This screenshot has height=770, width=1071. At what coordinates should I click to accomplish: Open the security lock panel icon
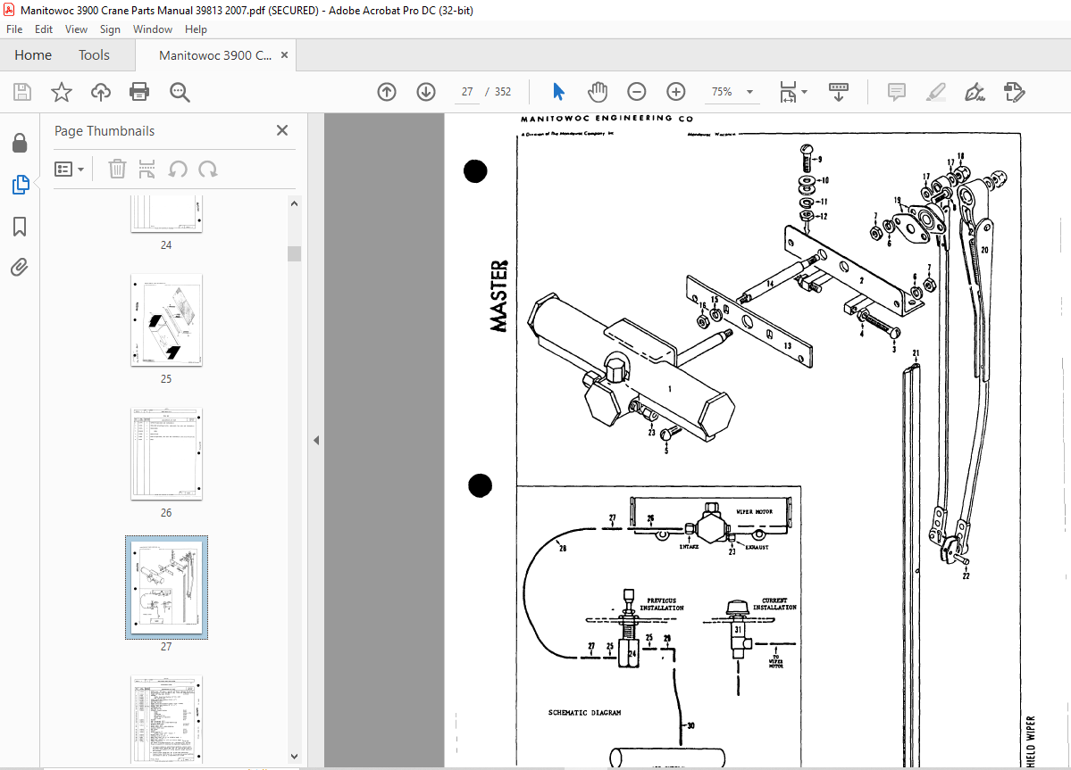tap(20, 143)
